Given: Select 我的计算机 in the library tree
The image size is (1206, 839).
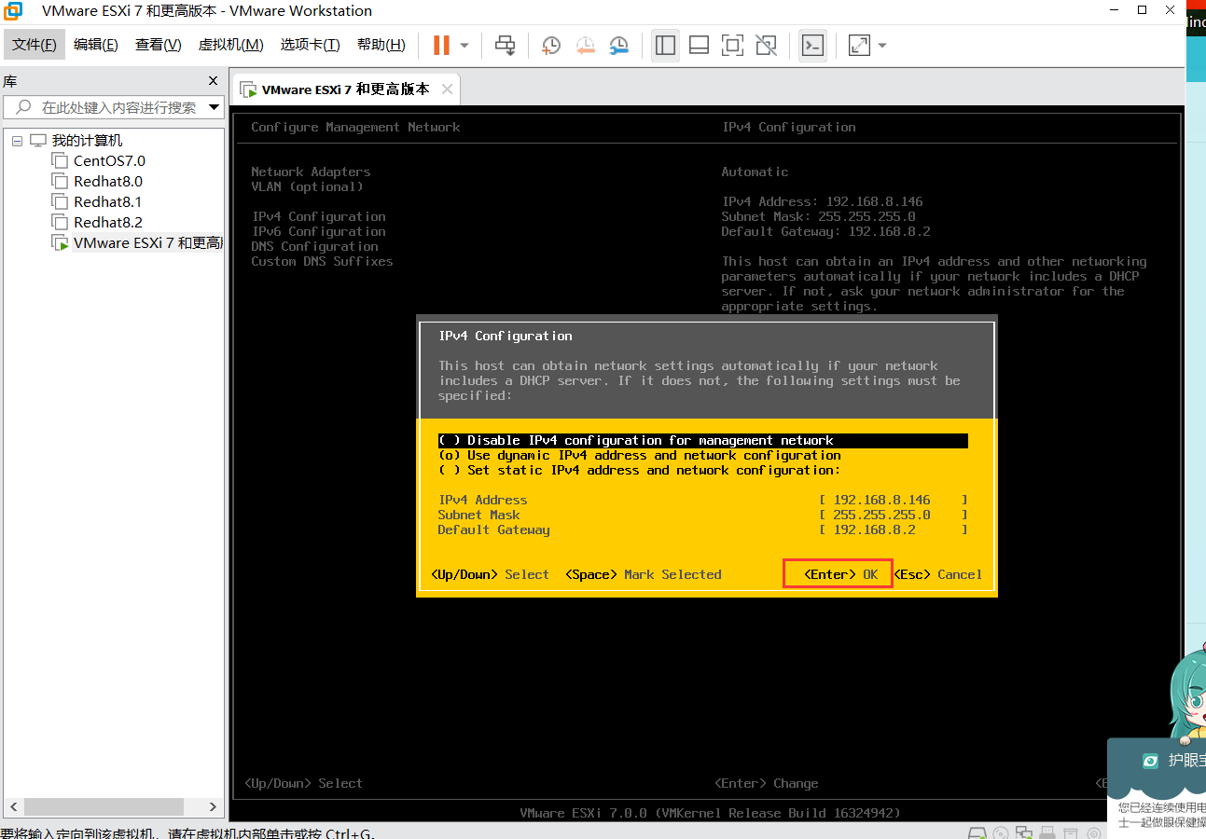Looking at the screenshot, I should [87, 141].
